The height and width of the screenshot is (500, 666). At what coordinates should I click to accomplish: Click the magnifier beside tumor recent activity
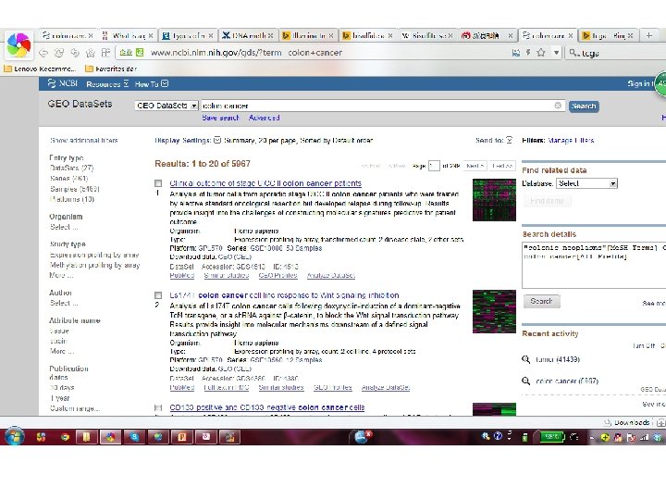pyautogui.click(x=525, y=359)
